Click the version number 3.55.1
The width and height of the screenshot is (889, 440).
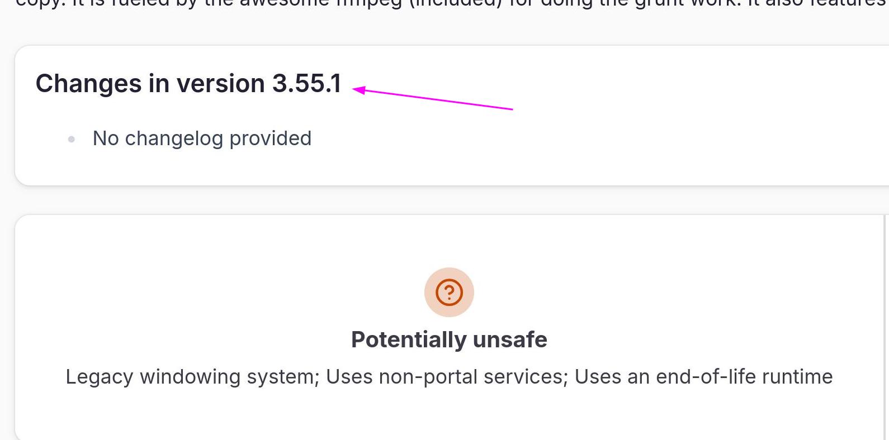pyautogui.click(x=306, y=84)
